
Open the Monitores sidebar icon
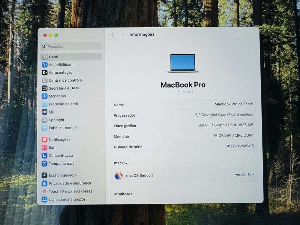point(45,96)
